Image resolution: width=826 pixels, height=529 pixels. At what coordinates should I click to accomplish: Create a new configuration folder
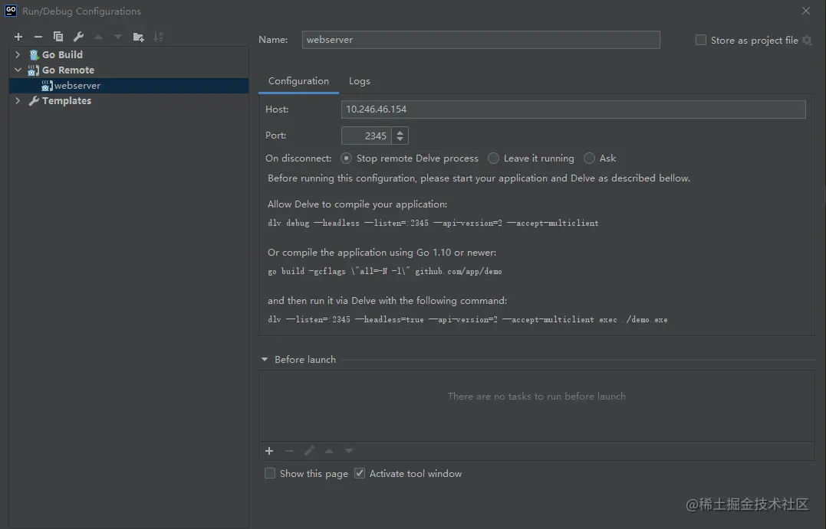[138, 37]
